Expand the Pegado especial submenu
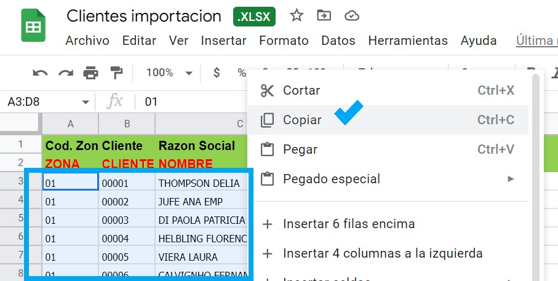 tap(388, 179)
